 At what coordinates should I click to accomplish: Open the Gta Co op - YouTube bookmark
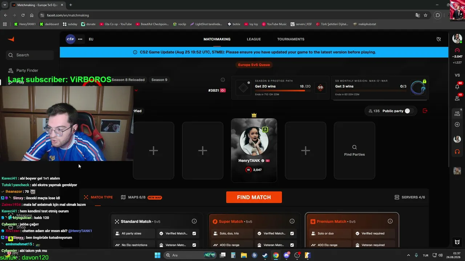(116, 24)
